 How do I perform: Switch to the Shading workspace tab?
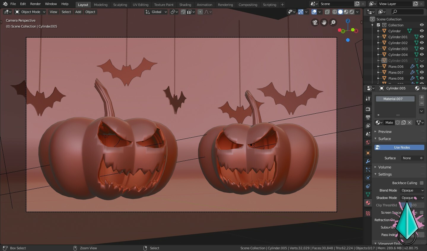pos(185,5)
